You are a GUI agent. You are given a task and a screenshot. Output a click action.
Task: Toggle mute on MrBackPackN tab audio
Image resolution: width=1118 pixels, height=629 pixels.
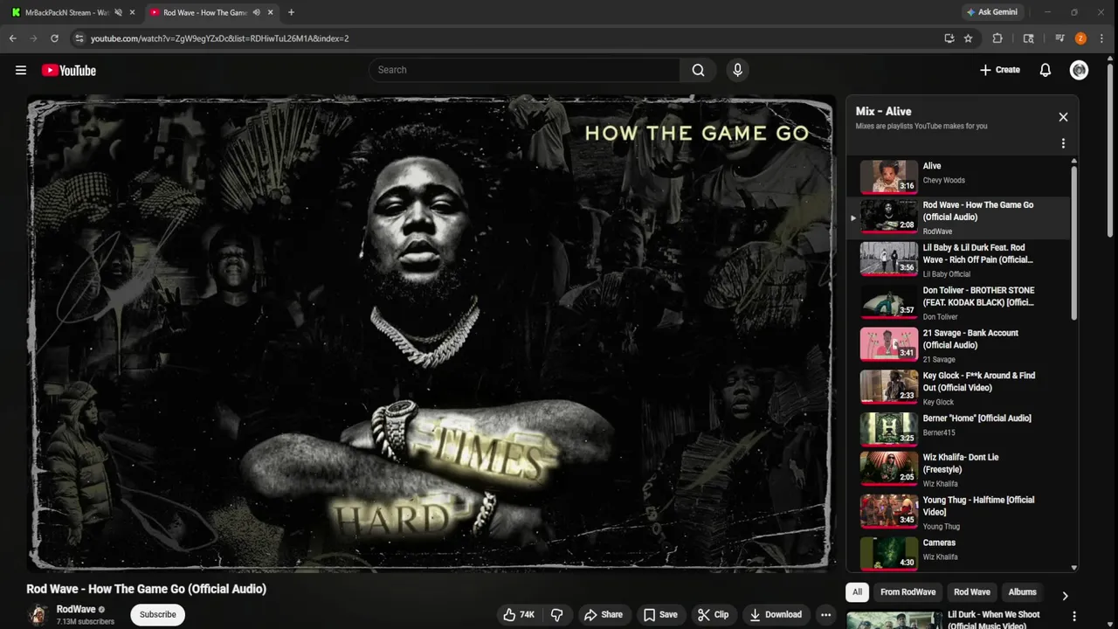pyautogui.click(x=118, y=12)
